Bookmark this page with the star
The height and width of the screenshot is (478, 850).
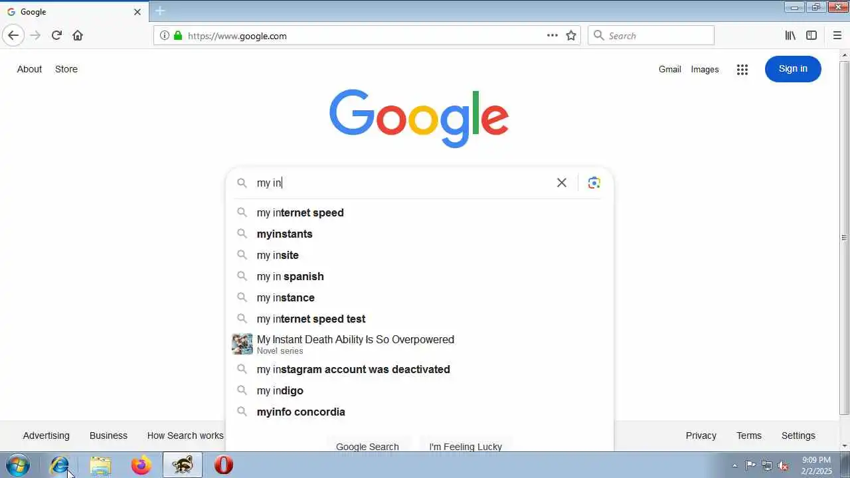click(x=571, y=35)
